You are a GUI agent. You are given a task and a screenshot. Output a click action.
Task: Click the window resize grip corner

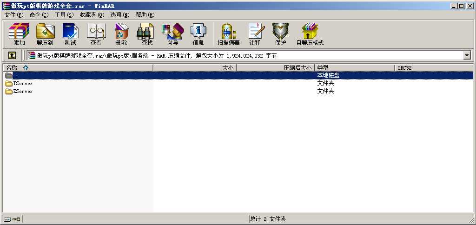470,220
